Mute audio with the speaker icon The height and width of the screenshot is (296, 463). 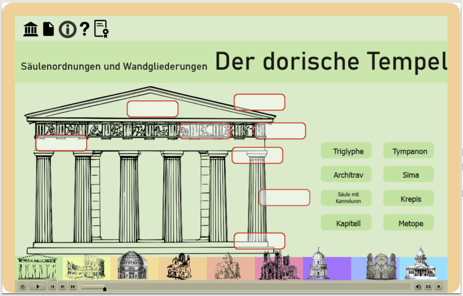[419, 287]
